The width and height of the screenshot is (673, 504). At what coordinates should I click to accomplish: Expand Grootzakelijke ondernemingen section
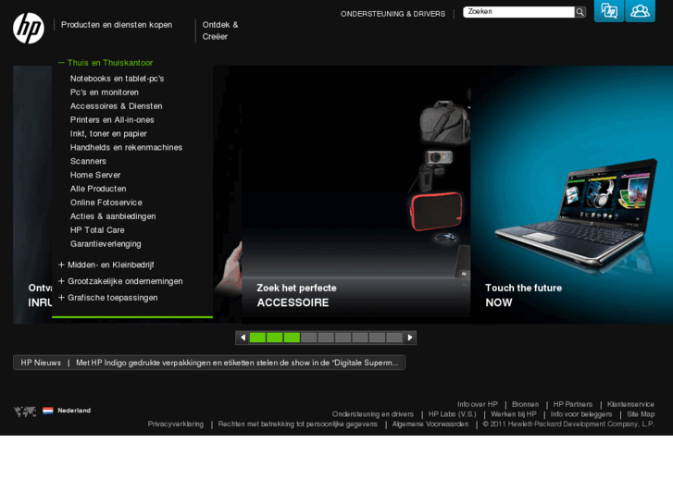120,281
